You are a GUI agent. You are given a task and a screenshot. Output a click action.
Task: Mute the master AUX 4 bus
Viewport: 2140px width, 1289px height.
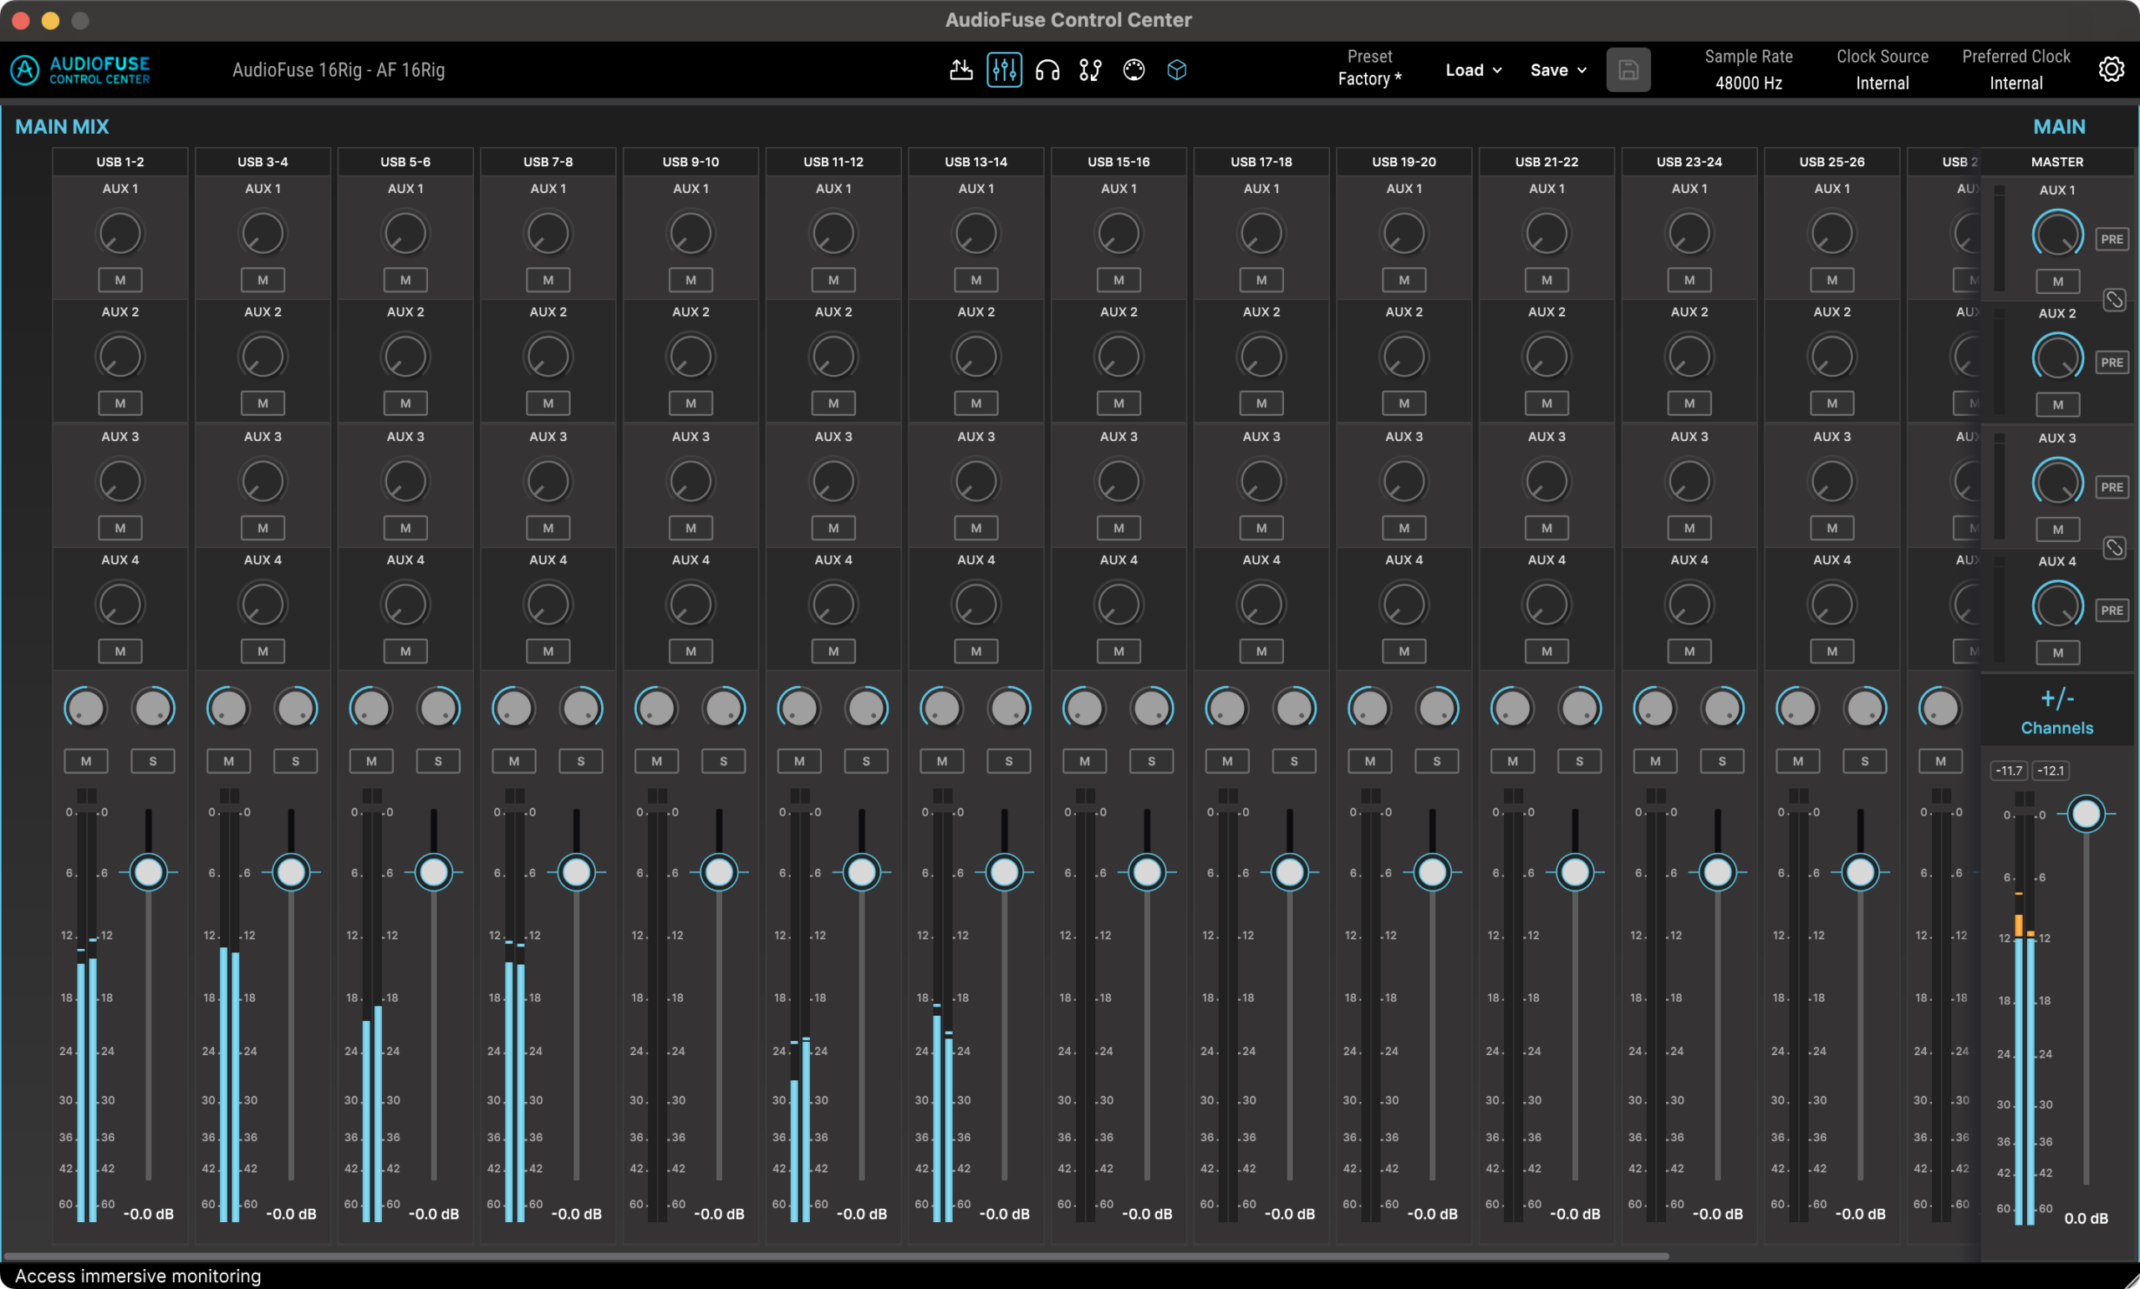[x=2058, y=653]
